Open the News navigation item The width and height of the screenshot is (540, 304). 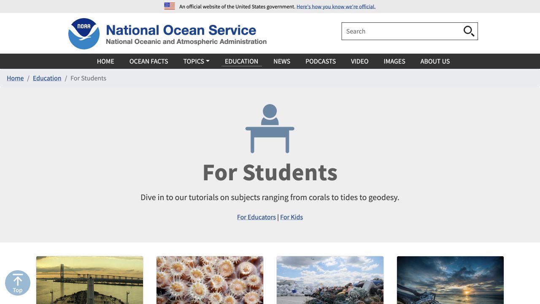coord(282,61)
